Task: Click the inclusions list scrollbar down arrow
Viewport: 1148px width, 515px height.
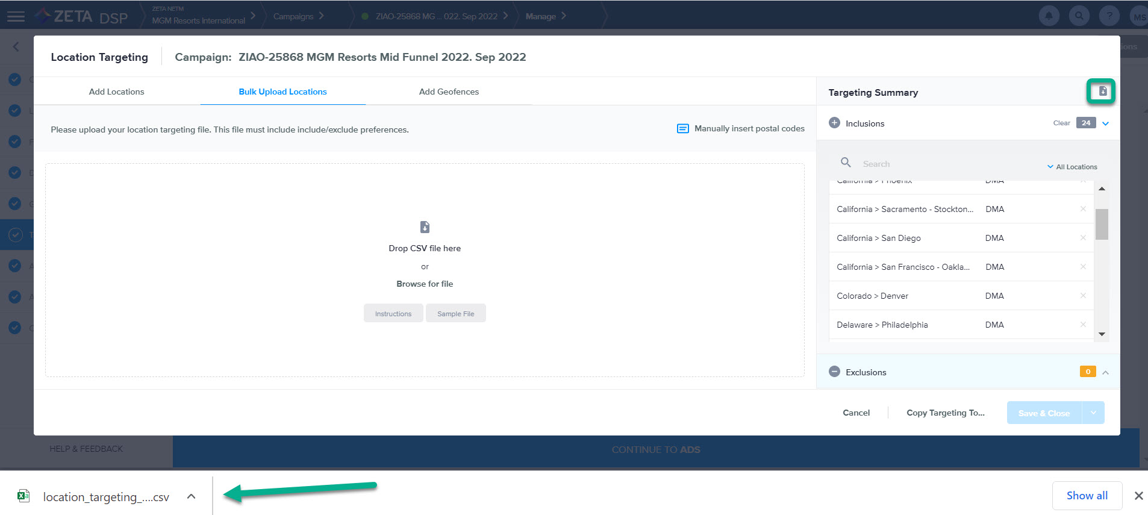Action: point(1102,334)
